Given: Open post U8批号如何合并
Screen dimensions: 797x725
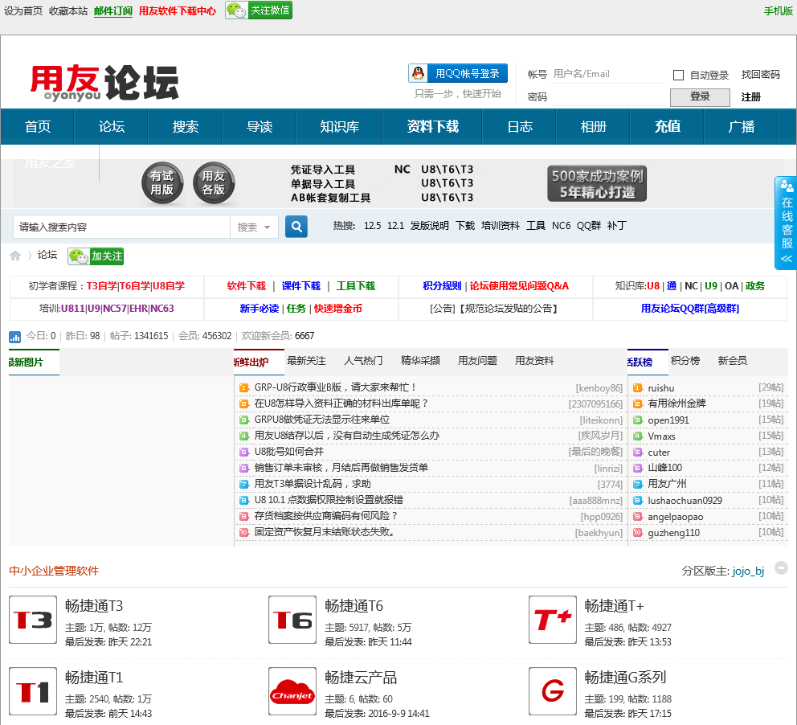Looking at the screenshot, I should 288,452.
